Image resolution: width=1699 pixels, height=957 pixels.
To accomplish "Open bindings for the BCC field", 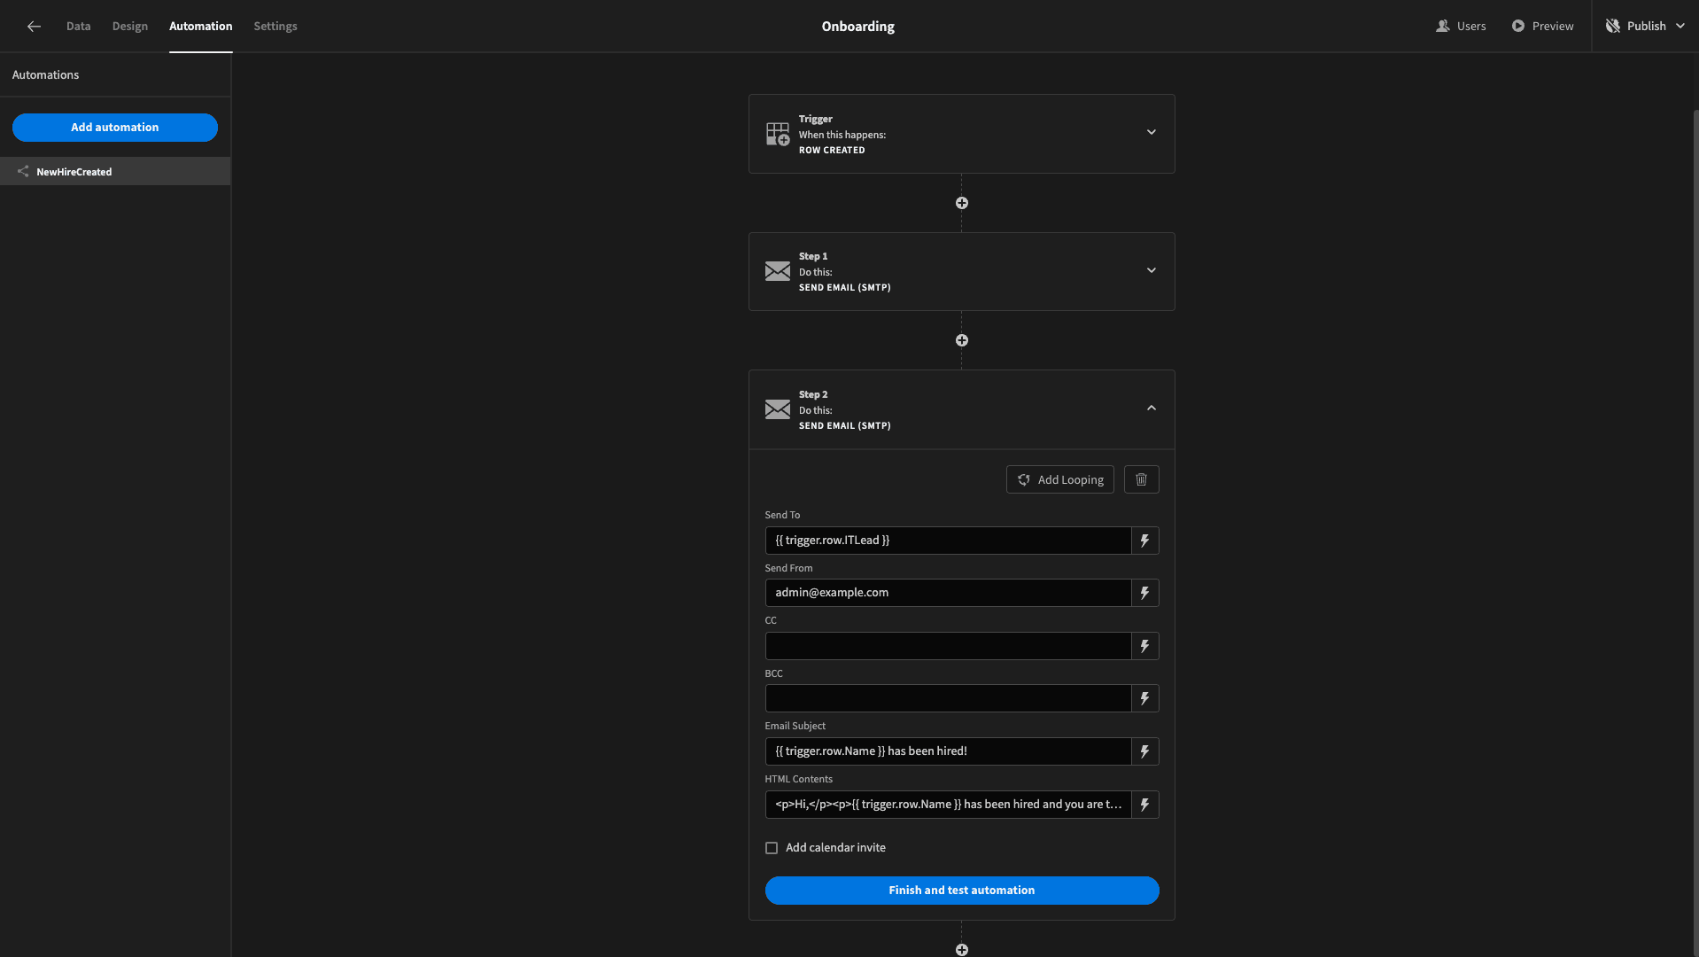I will (x=1144, y=698).
